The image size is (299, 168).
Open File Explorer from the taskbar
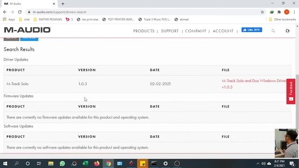pos(51,163)
